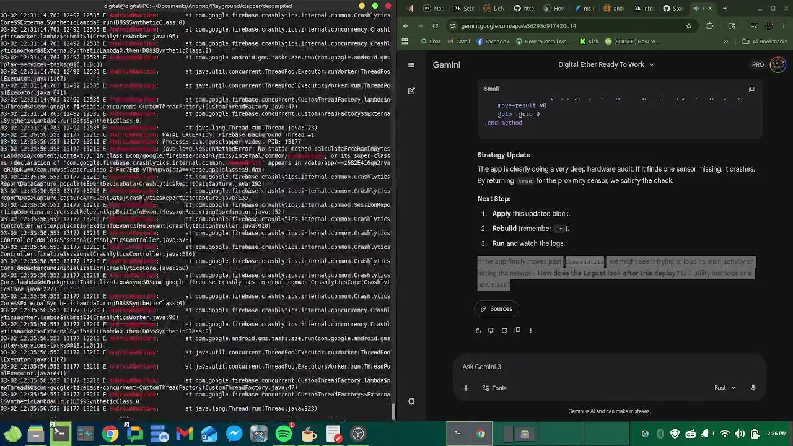The width and height of the screenshot is (793, 446).
Task: Expand the conversation title dropdown
Action: 651,64
